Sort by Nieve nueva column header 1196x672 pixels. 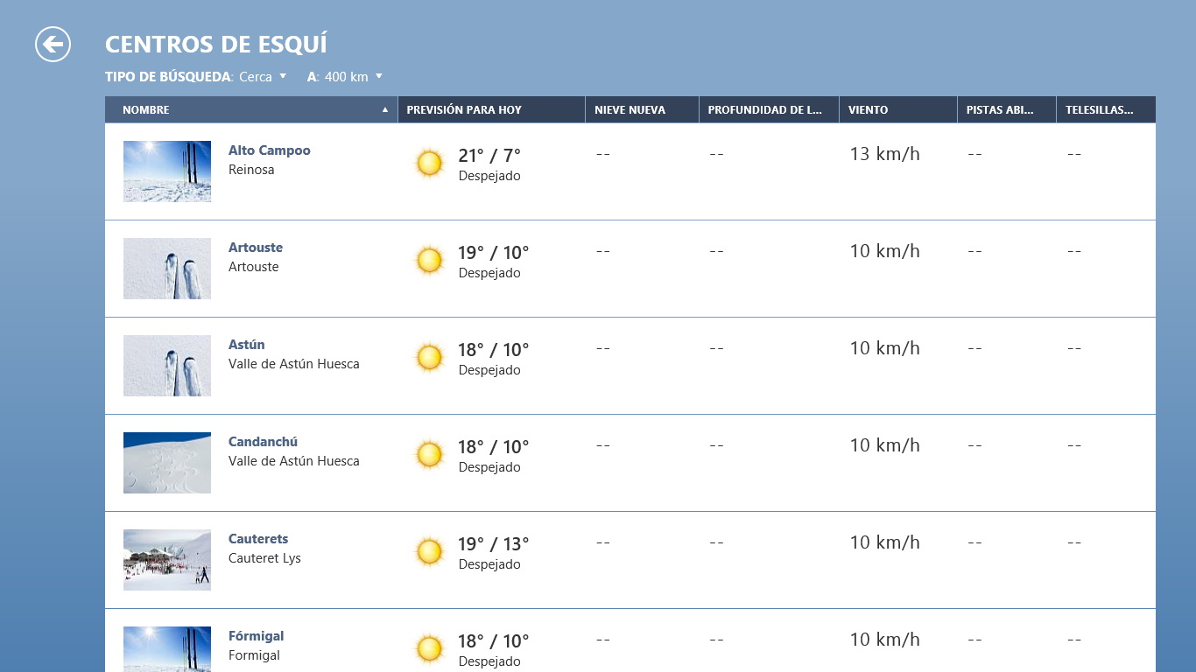point(630,110)
